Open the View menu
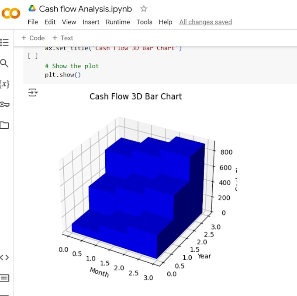Image resolution: width=297 pixels, height=296 pixels. [x=69, y=22]
